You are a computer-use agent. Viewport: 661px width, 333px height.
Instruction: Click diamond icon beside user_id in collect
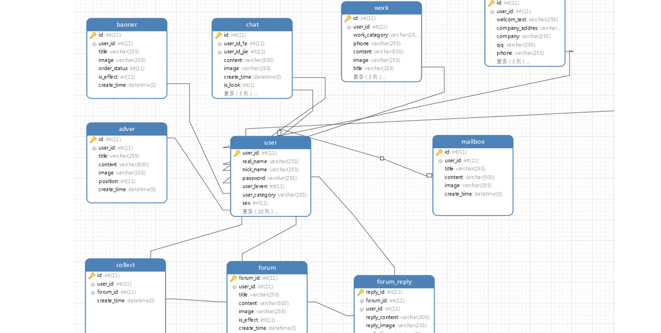click(x=93, y=284)
